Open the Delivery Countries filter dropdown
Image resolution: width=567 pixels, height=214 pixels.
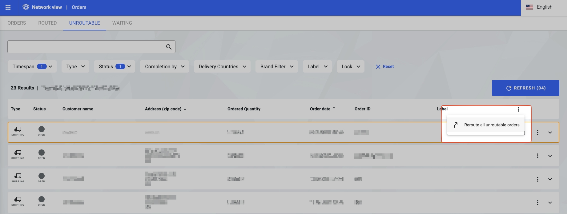coord(222,66)
